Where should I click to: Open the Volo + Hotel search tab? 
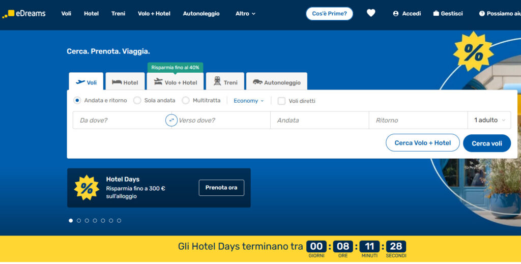click(x=175, y=81)
